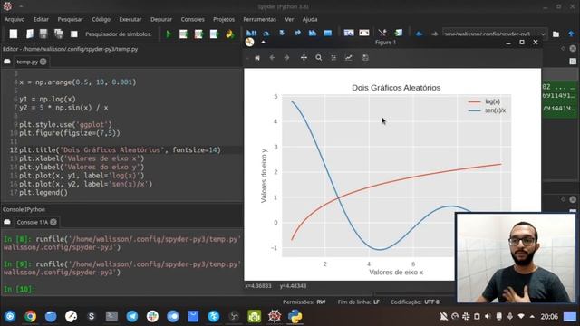Open the Código menu

[x=101, y=19]
